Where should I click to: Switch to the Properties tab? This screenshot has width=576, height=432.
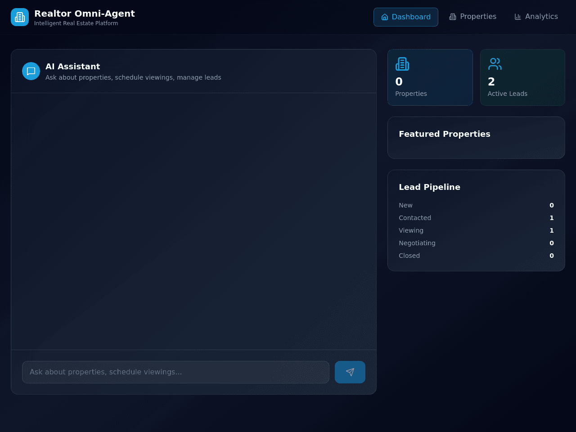coord(473,17)
